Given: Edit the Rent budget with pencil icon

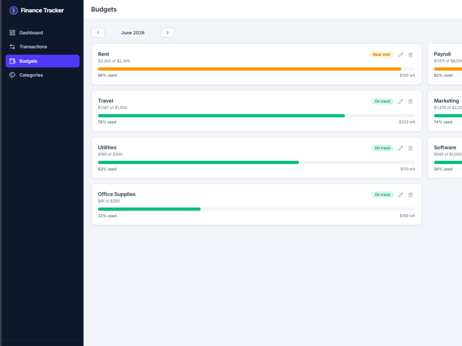Looking at the screenshot, I should click(401, 55).
